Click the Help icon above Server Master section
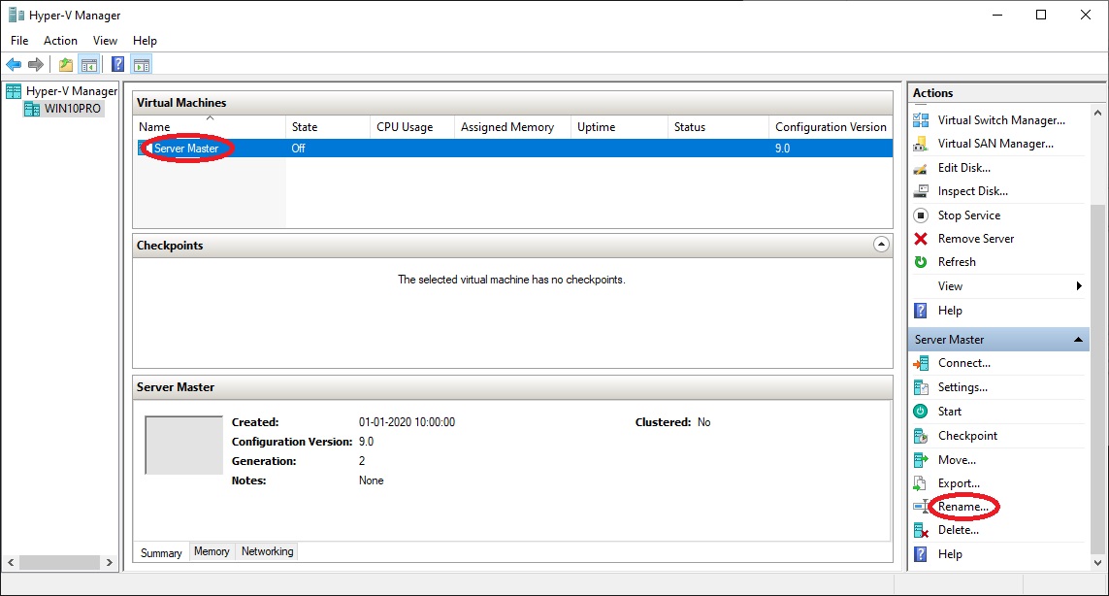Image resolution: width=1109 pixels, height=596 pixels. point(921,311)
